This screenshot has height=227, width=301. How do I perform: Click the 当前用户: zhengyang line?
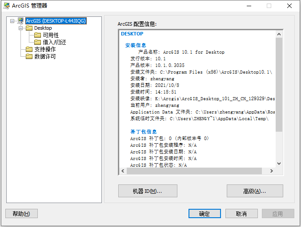[155, 105]
